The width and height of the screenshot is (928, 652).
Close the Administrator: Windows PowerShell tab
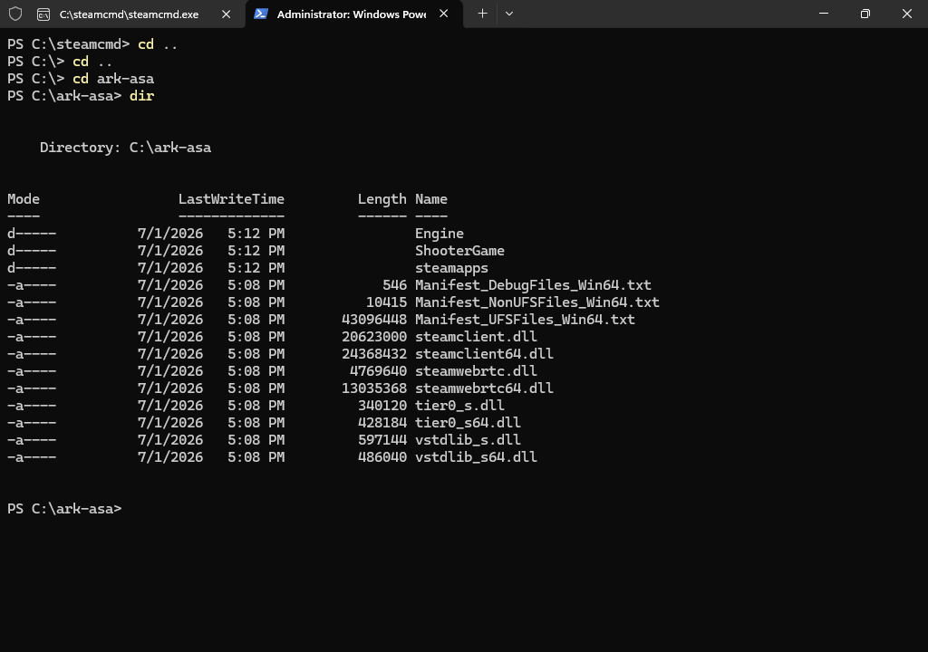point(444,14)
